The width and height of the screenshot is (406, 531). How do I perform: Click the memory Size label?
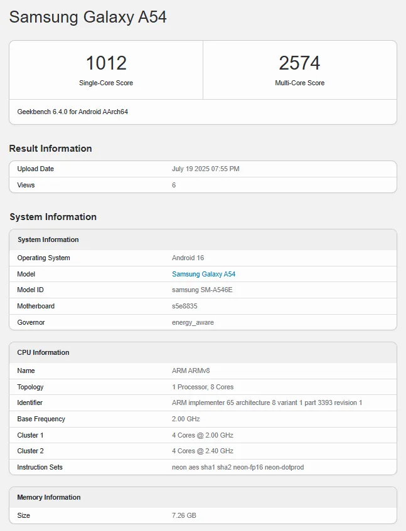click(x=24, y=515)
